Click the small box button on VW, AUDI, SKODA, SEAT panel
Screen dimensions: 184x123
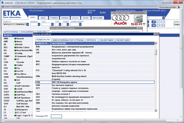pyautogui.click(x=146, y=13)
